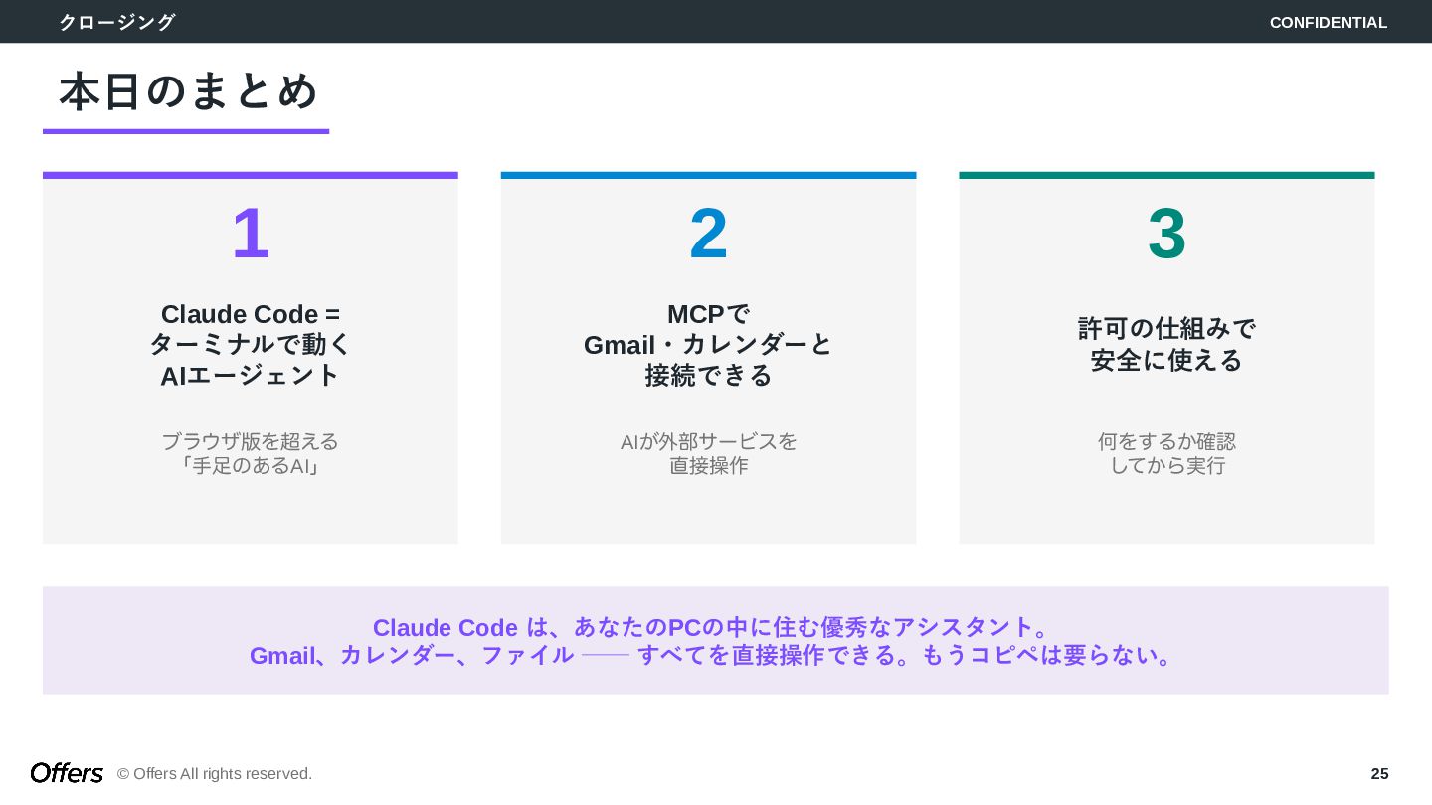Screen dimensions: 1432x805
Task: Click the 何をするか確認してから実行 subtext
Action: tap(1166, 453)
